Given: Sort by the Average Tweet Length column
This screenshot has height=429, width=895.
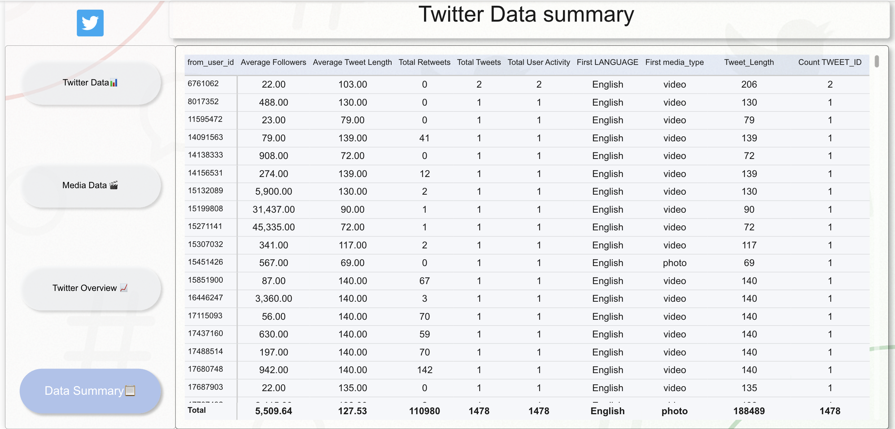Looking at the screenshot, I should tap(352, 62).
